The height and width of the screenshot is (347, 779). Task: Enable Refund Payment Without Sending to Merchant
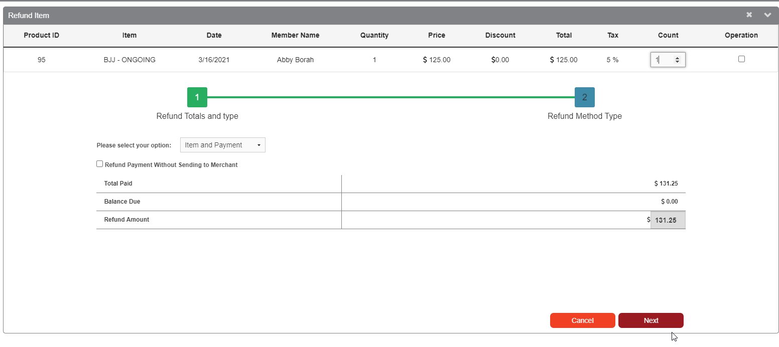[100, 164]
